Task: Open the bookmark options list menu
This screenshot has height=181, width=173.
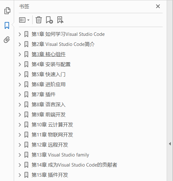Action: pos(24,20)
